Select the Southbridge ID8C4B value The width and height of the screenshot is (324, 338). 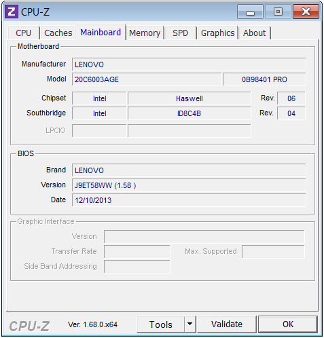(x=190, y=113)
